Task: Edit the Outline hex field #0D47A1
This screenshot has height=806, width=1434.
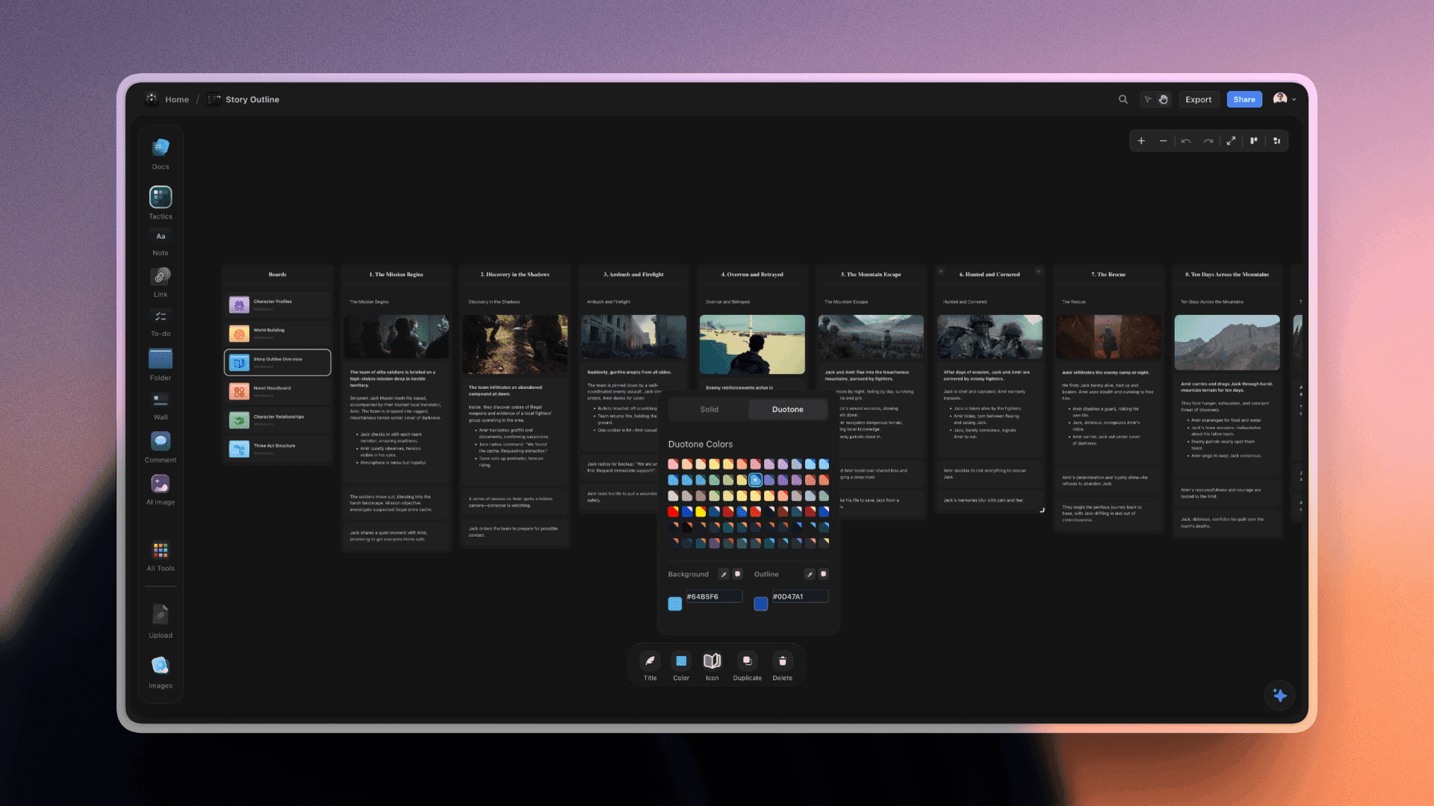Action: tap(800, 596)
